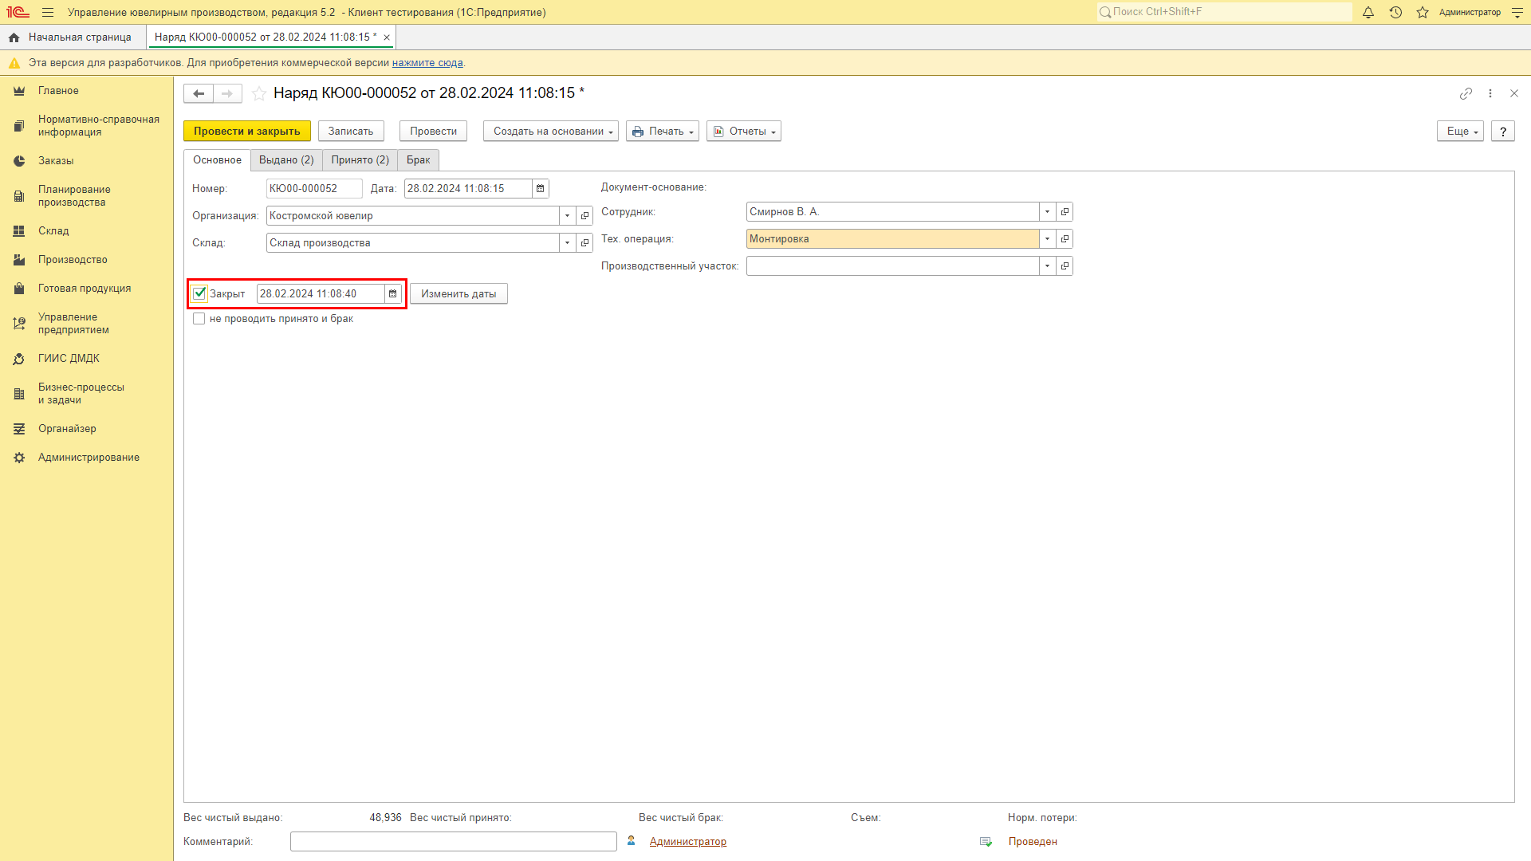The height and width of the screenshot is (861, 1531).
Task: Open Администрирование gear icon
Action: click(x=19, y=458)
